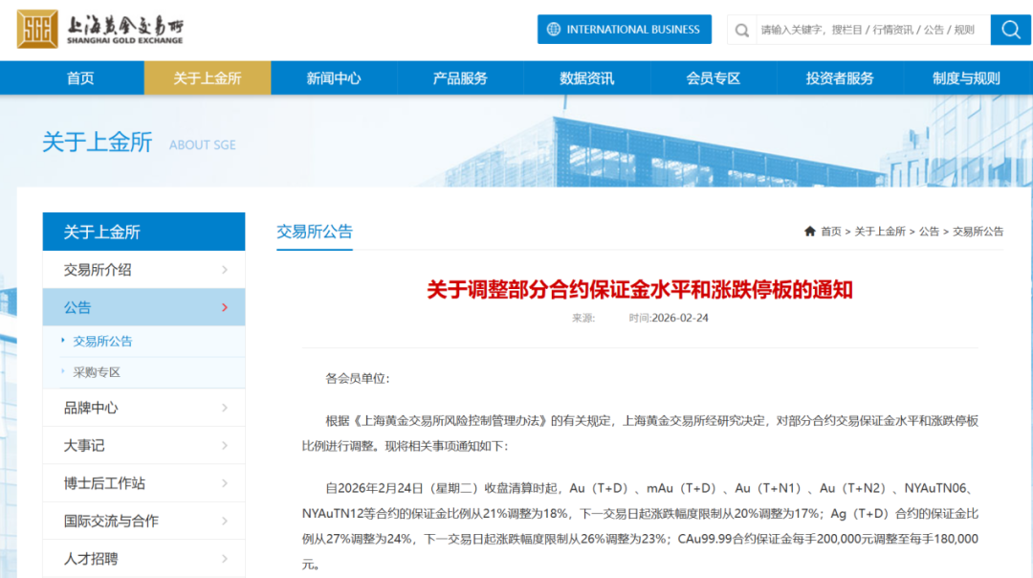1033x578 pixels.
Task: Open 会员专区 navigation item
Action: click(x=714, y=78)
